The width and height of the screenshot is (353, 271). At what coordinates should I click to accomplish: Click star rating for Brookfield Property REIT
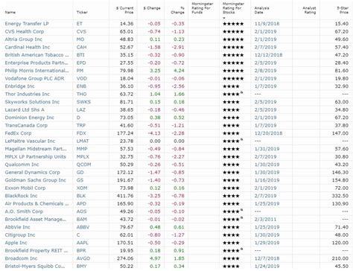click(x=233, y=250)
